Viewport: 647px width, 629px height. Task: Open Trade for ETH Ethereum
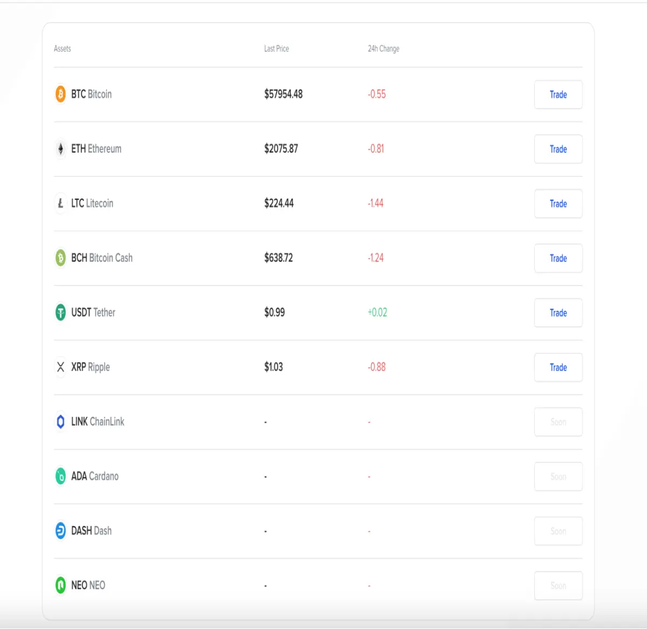pos(558,149)
